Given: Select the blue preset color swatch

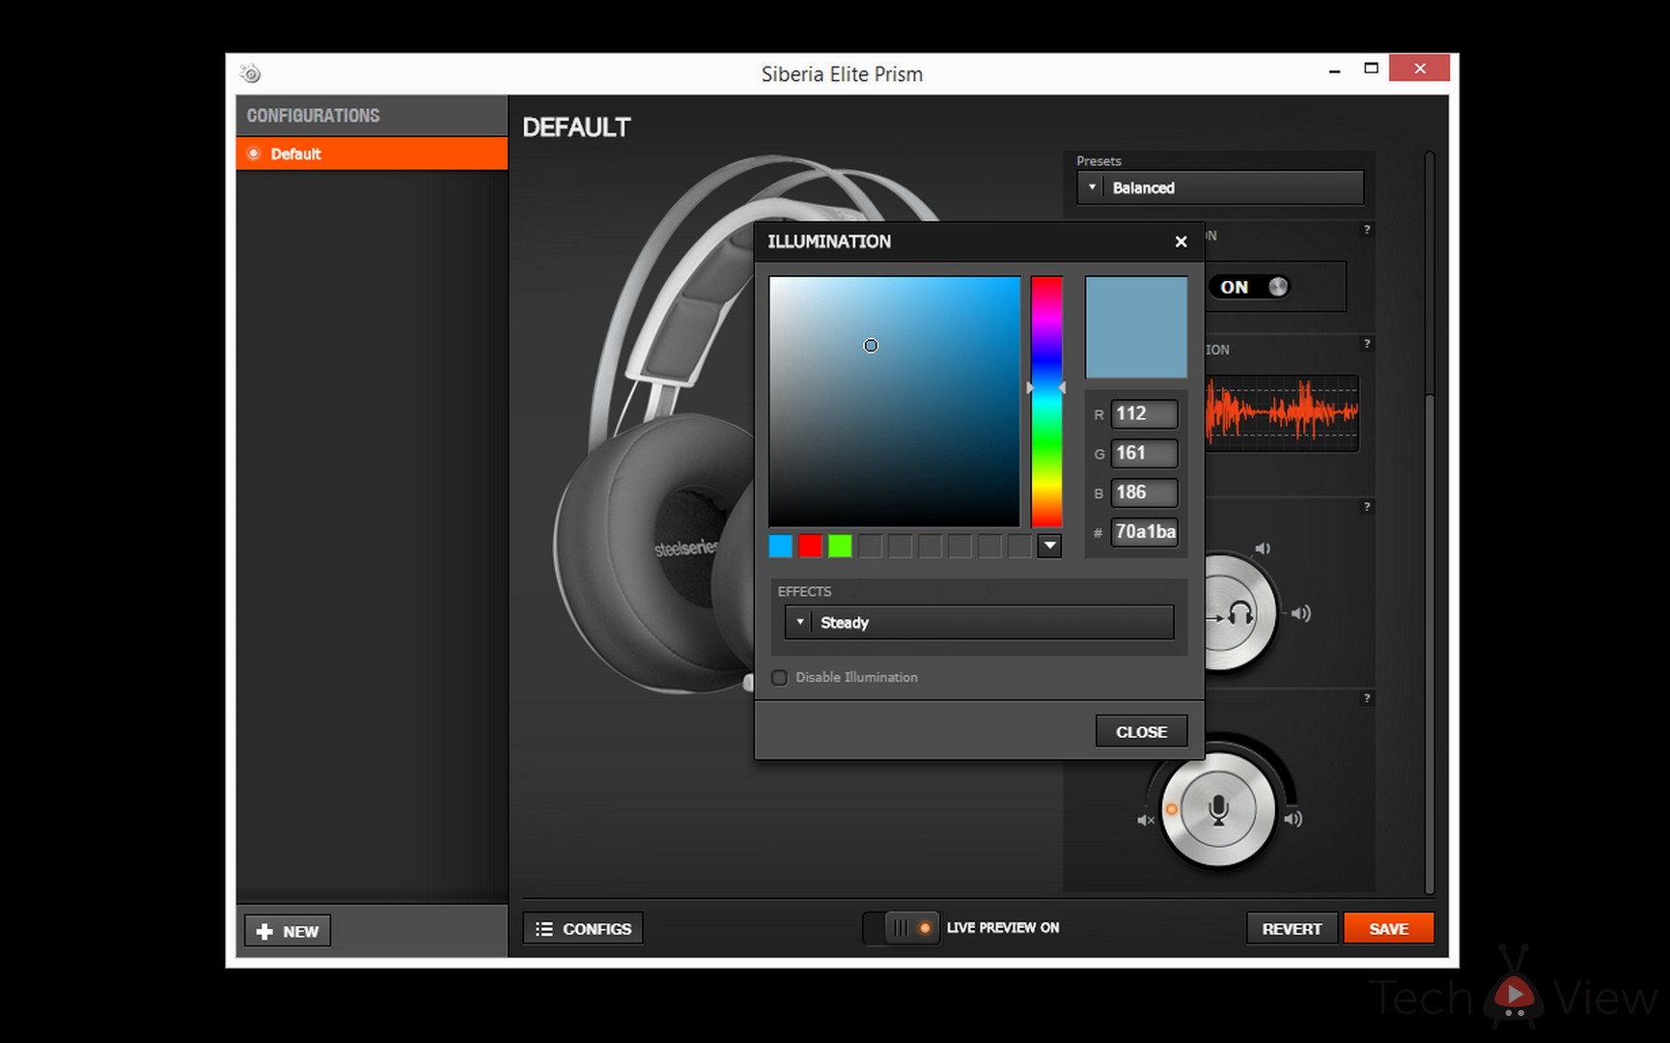Looking at the screenshot, I should pyautogui.click(x=780, y=547).
